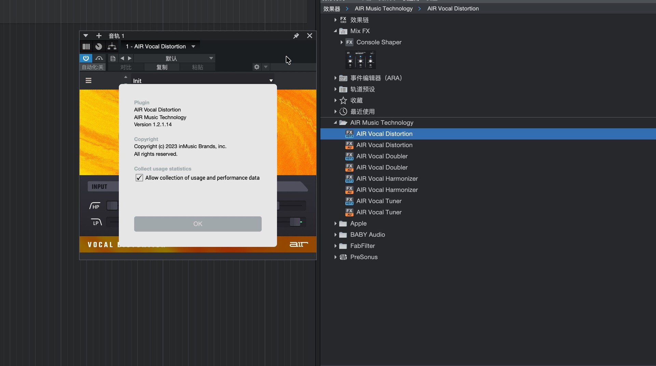Click the 复制 copy button
656x366 pixels.
[162, 67]
